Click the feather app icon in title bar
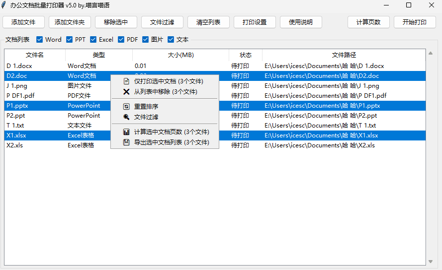The image size is (442, 270). pos(4,5)
